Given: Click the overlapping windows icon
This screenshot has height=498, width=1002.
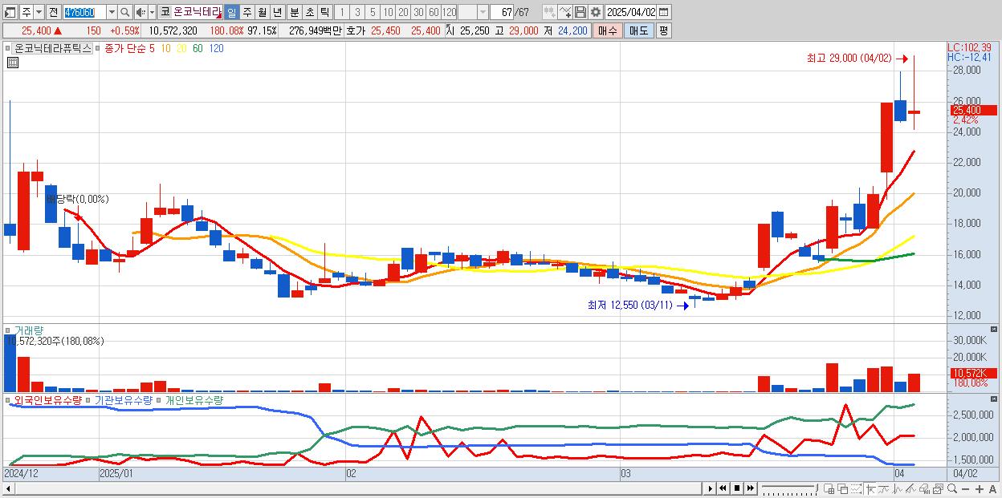Looking at the screenshot, I should pos(843,488).
